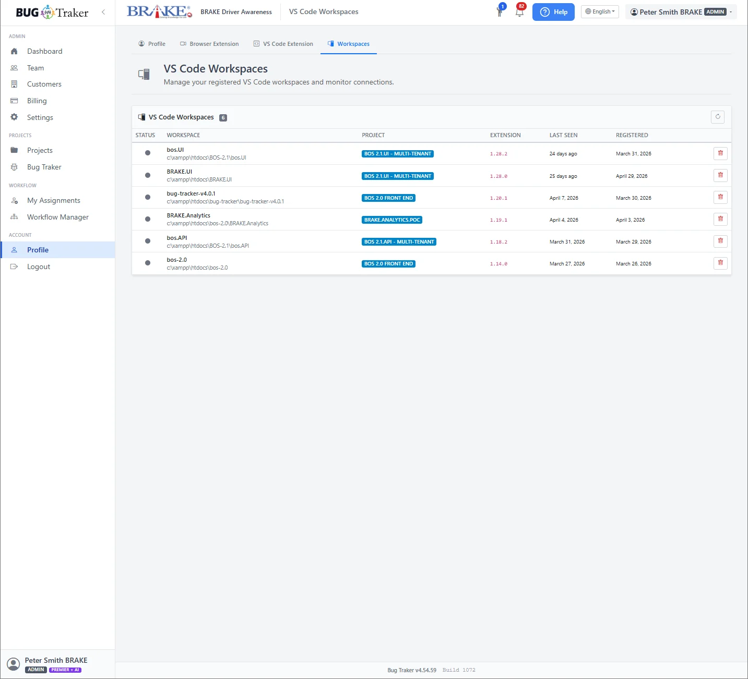This screenshot has width=748, height=679.
Task: Click the pin icon with badge 1
Action: [500, 11]
